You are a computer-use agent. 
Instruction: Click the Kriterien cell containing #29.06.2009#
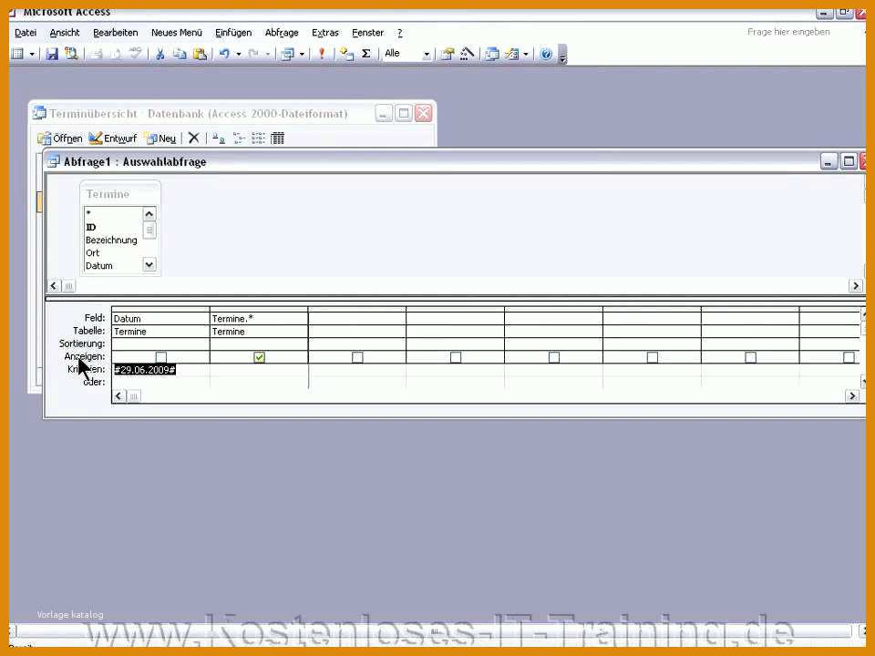click(160, 370)
